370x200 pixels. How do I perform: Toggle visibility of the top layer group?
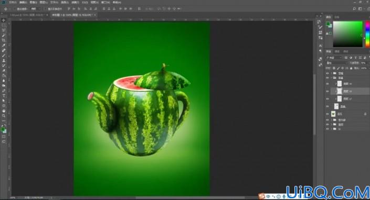(x=327, y=73)
